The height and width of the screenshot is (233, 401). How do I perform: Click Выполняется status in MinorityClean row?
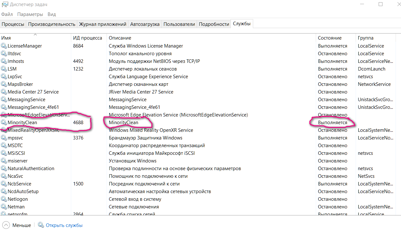pos(332,123)
